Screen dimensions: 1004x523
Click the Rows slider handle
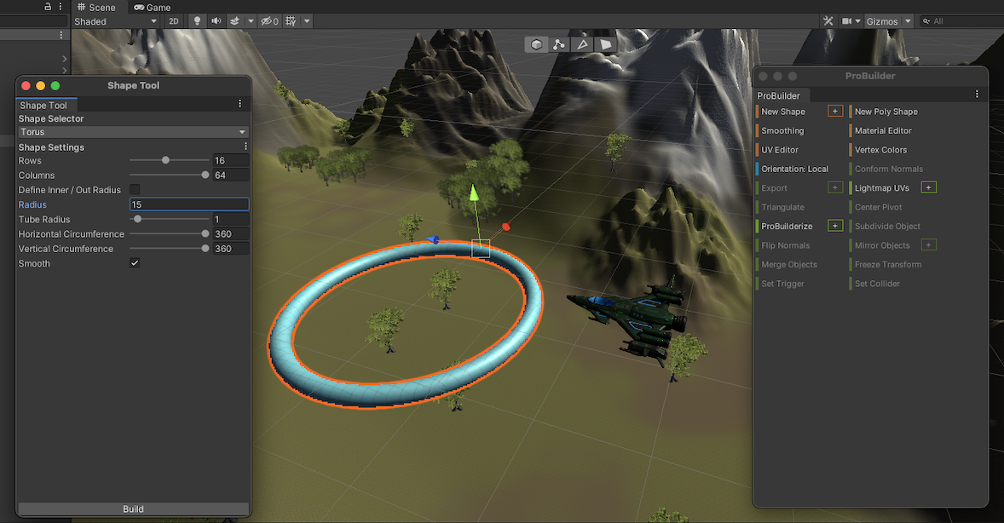(165, 160)
